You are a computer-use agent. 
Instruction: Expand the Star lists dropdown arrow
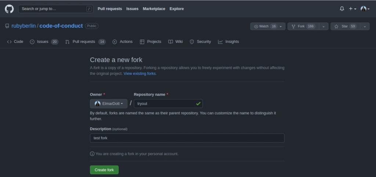coord(365,26)
